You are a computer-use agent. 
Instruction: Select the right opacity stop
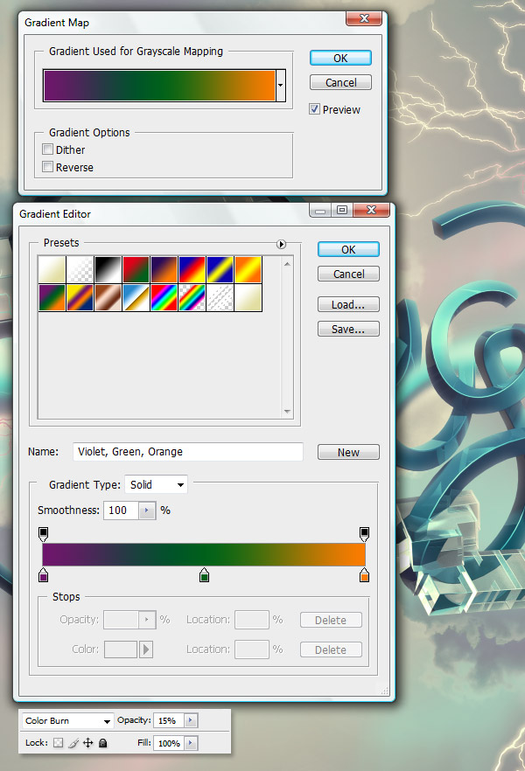pos(364,534)
